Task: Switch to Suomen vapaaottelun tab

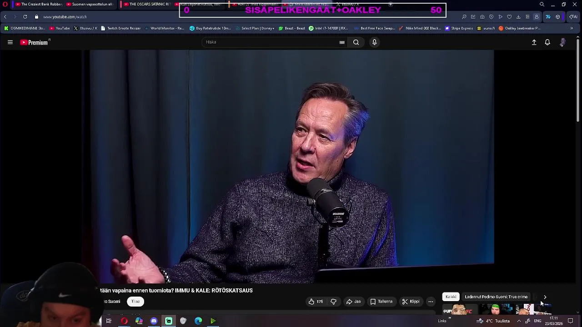Action: pyautogui.click(x=90, y=5)
